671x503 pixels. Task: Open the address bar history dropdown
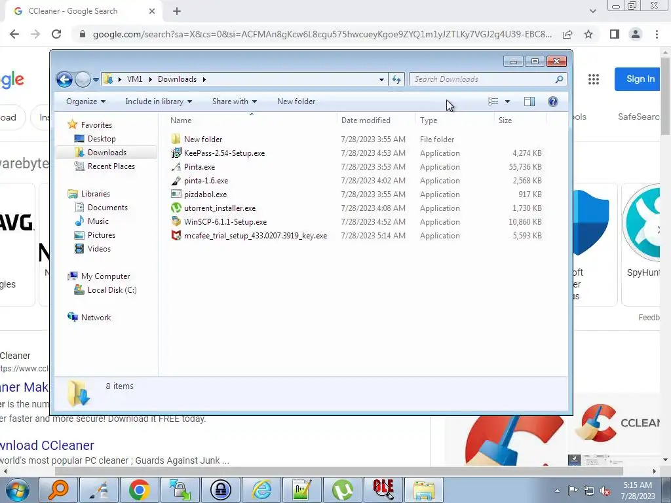tap(381, 79)
